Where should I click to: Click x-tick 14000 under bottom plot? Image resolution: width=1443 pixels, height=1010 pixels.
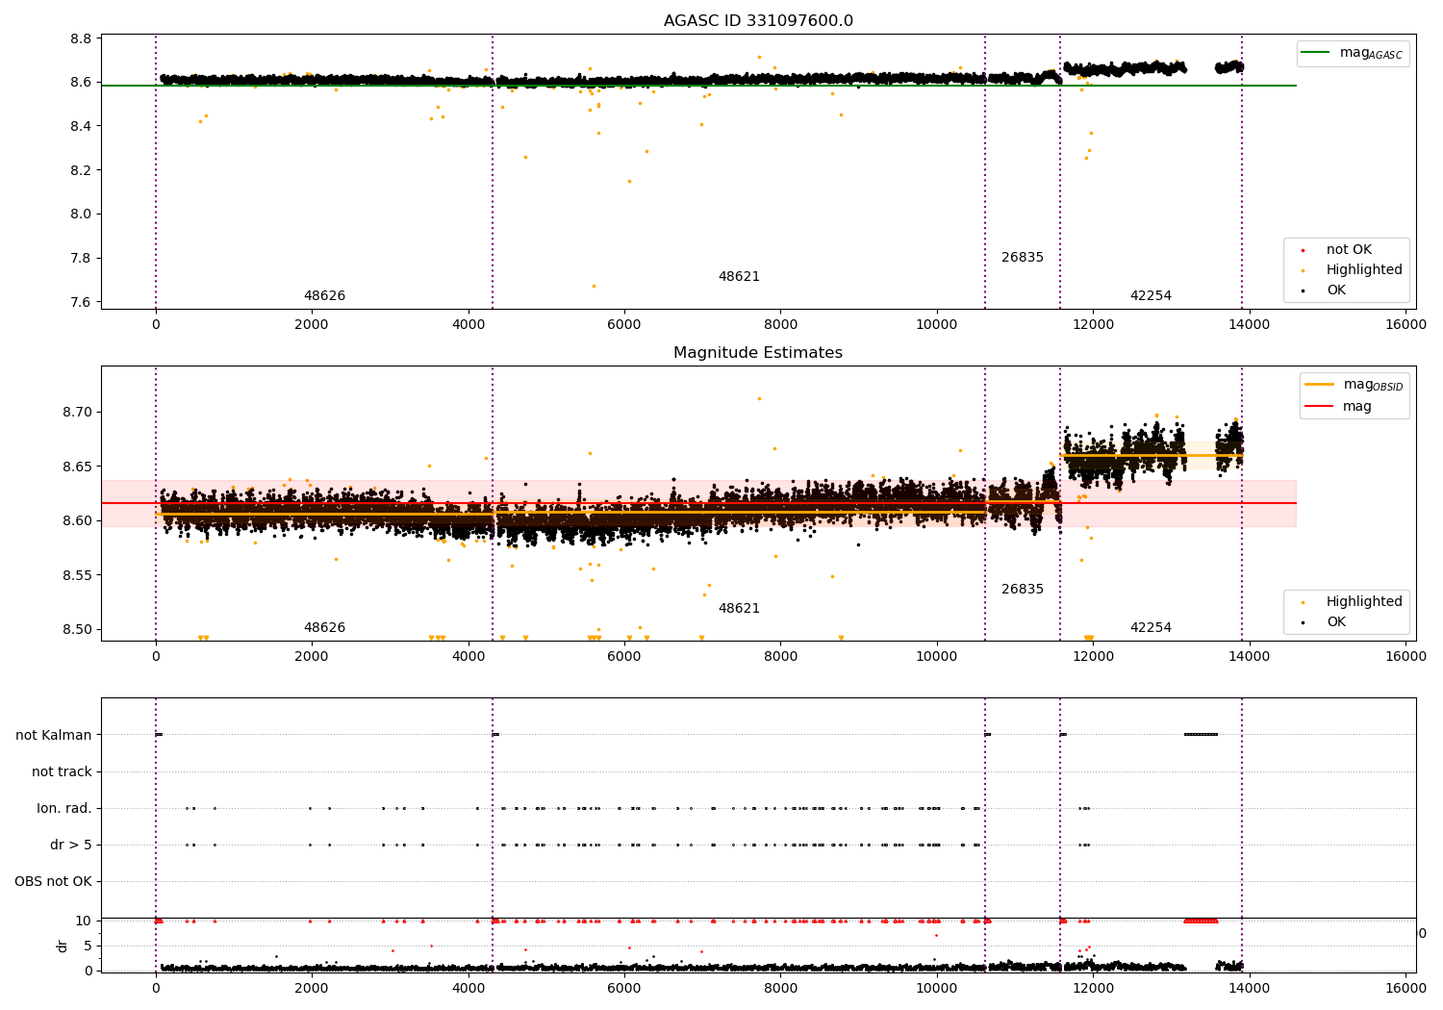click(1250, 989)
